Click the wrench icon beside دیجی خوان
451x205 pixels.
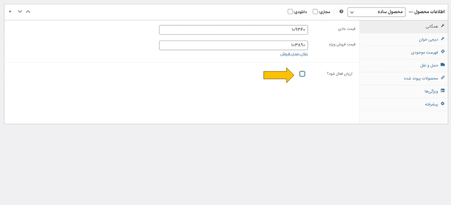click(442, 39)
